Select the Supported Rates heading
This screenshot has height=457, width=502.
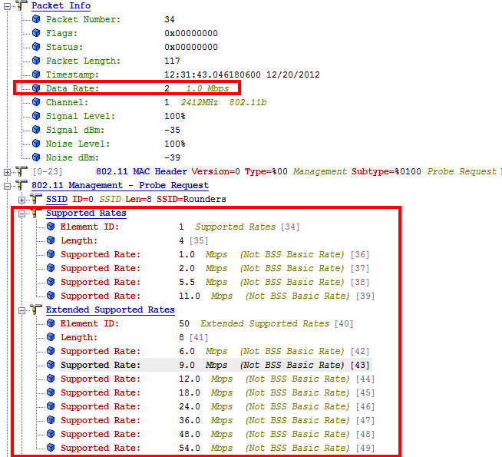[x=86, y=213]
